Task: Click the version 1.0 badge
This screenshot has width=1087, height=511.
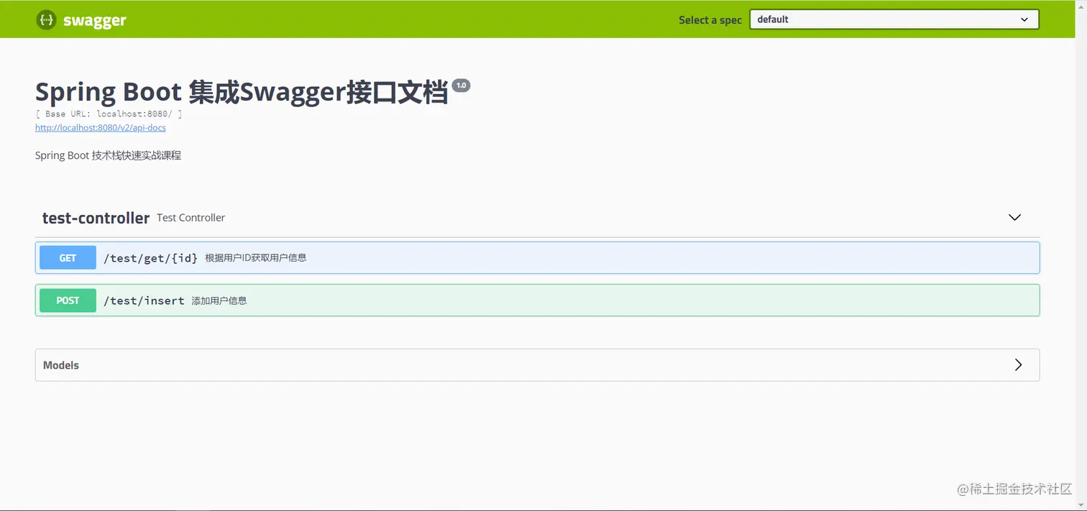Action: (461, 85)
